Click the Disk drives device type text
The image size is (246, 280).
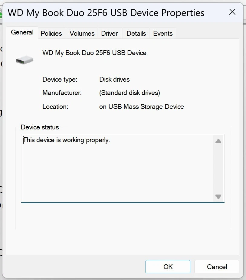tap(114, 79)
